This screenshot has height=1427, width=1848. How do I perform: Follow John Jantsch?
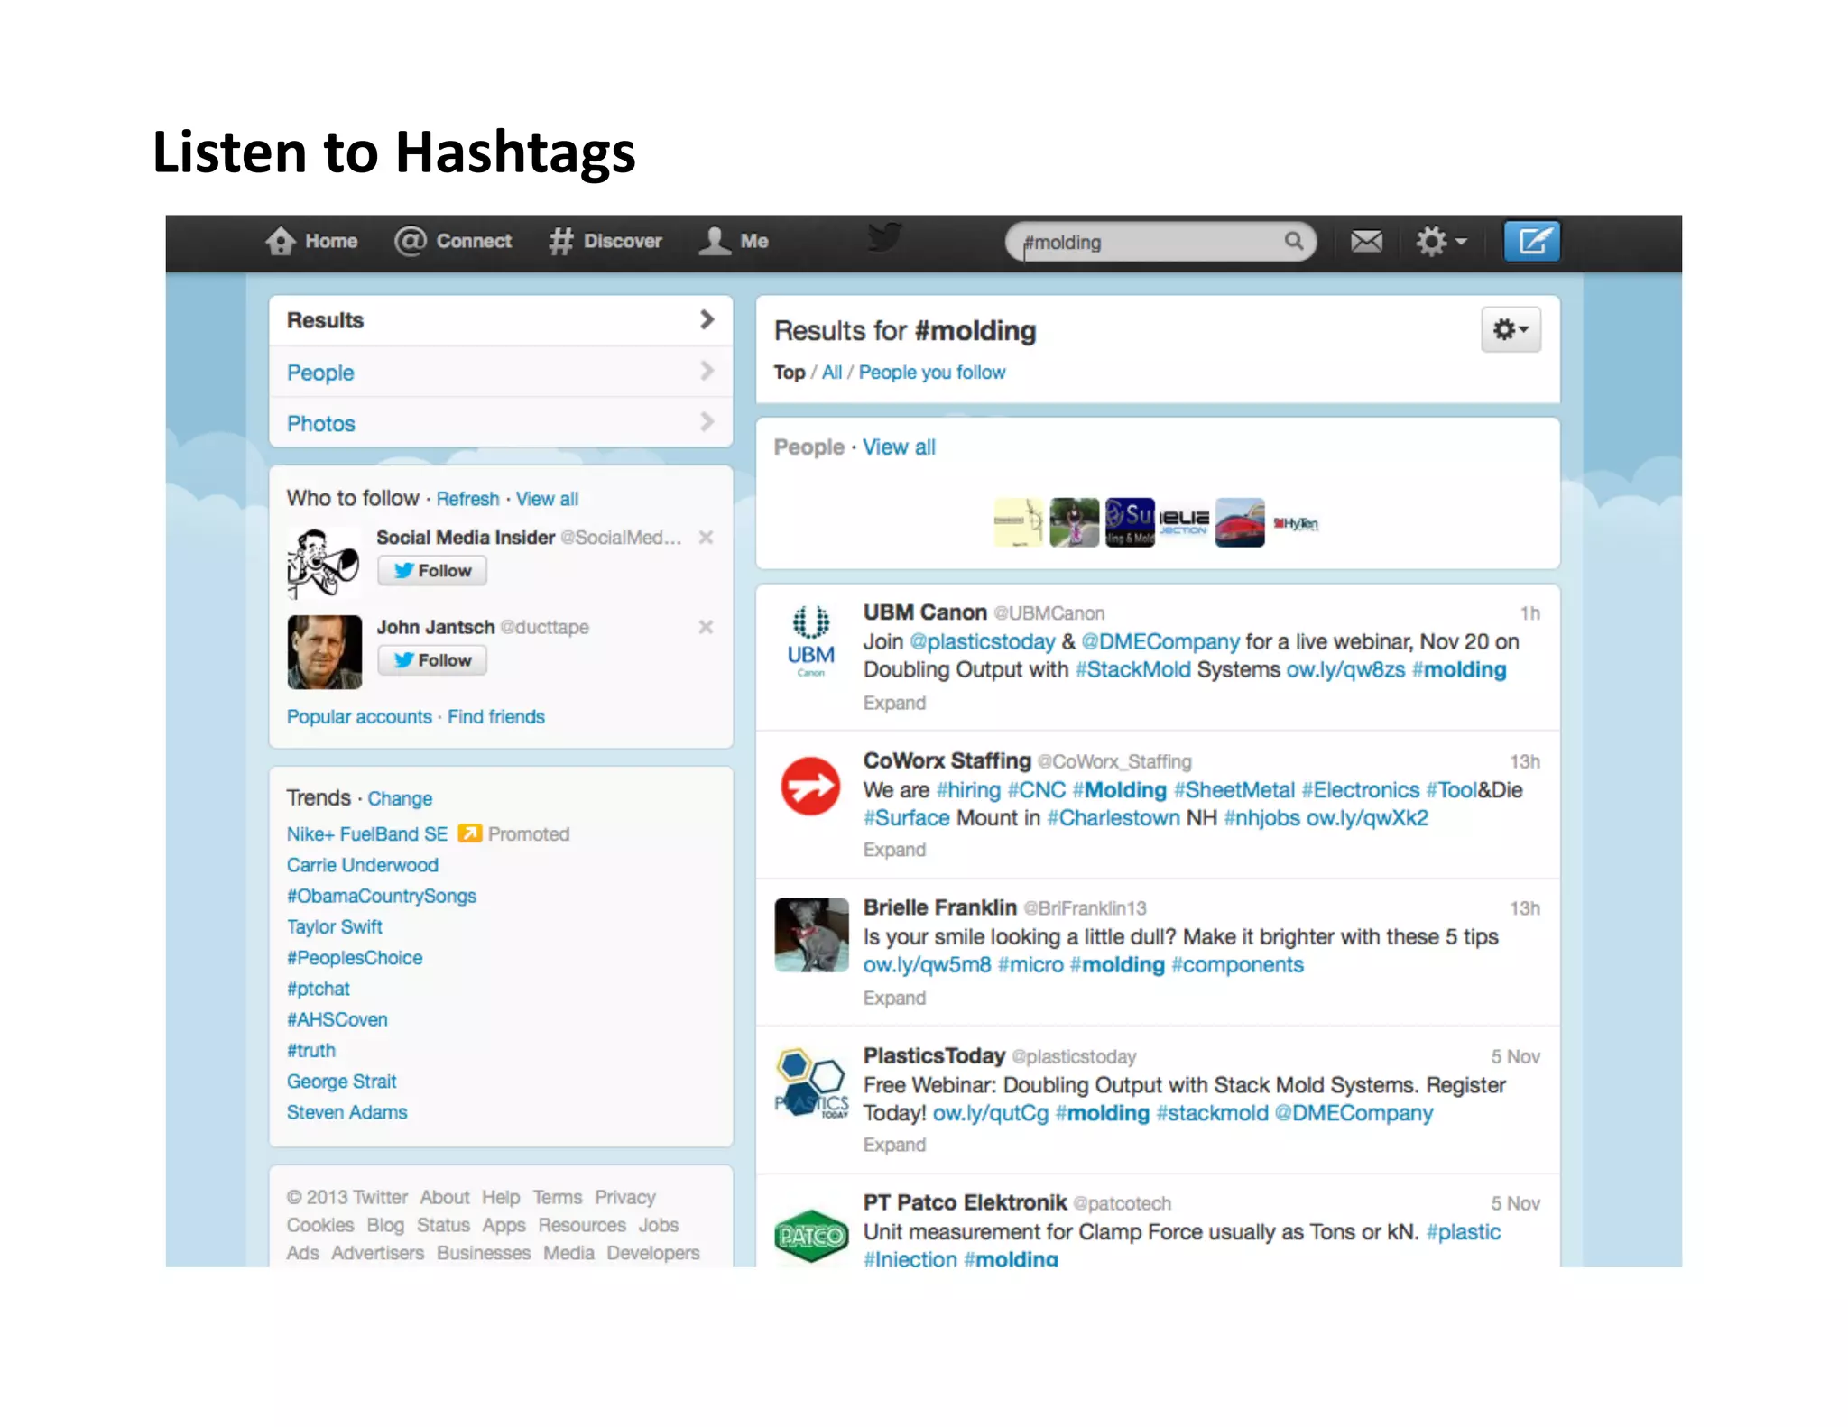coord(432,659)
